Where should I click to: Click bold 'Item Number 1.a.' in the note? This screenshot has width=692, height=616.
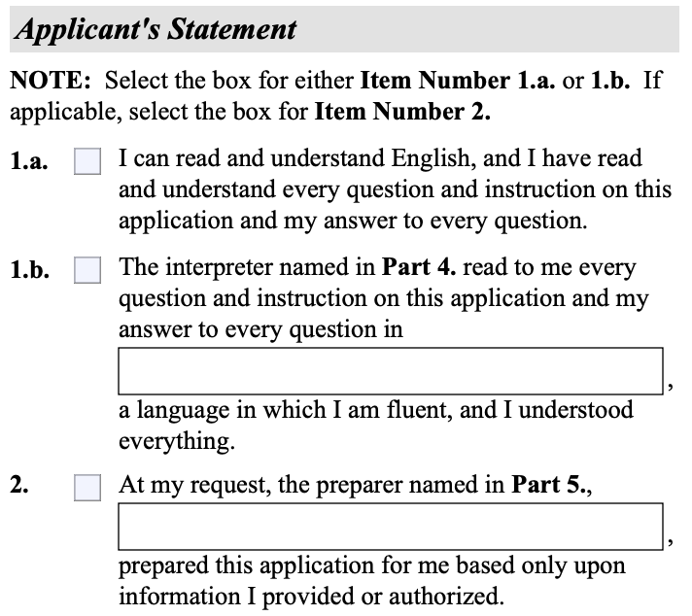(459, 81)
